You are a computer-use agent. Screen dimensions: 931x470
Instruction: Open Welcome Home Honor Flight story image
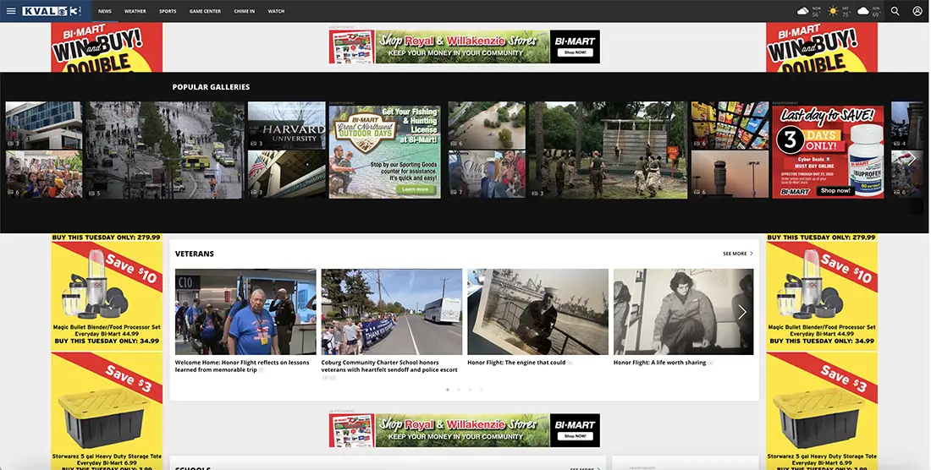[245, 312]
